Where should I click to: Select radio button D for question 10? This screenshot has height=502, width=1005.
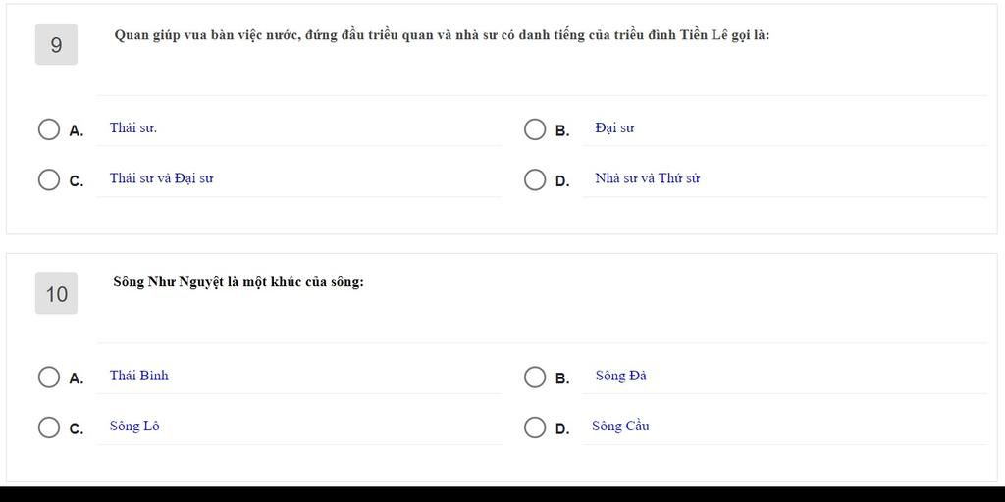point(535,427)
